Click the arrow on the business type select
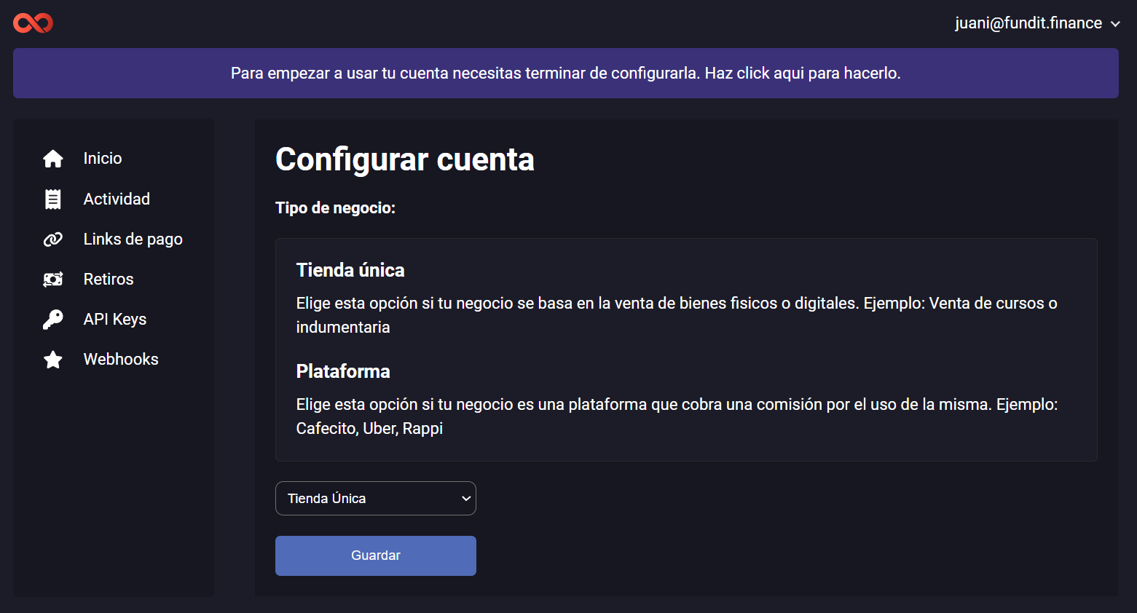 click(x=466, y=499)
